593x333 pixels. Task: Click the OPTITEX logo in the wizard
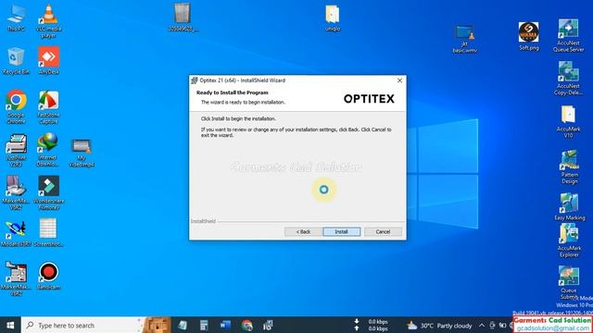[369, 99]
